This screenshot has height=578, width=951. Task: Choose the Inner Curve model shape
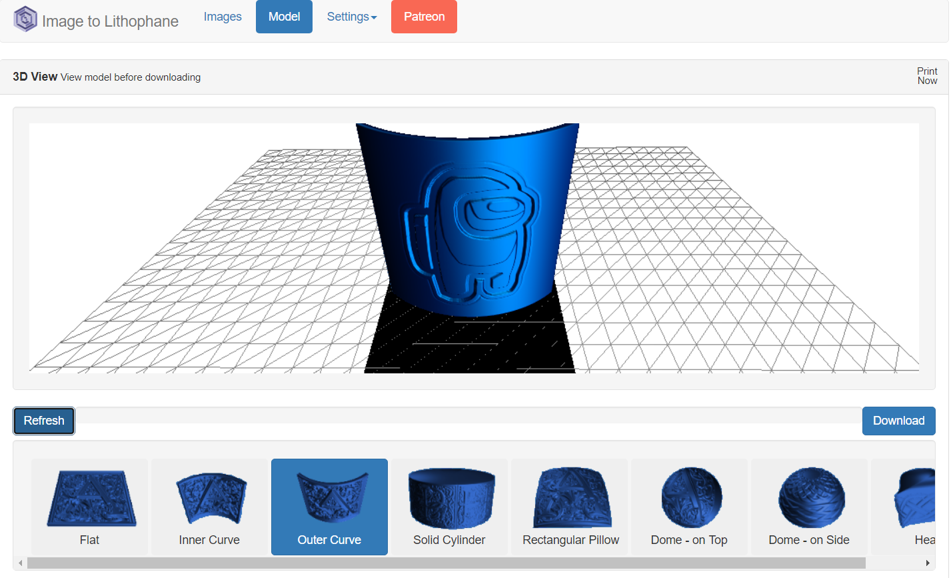point(209,507)
